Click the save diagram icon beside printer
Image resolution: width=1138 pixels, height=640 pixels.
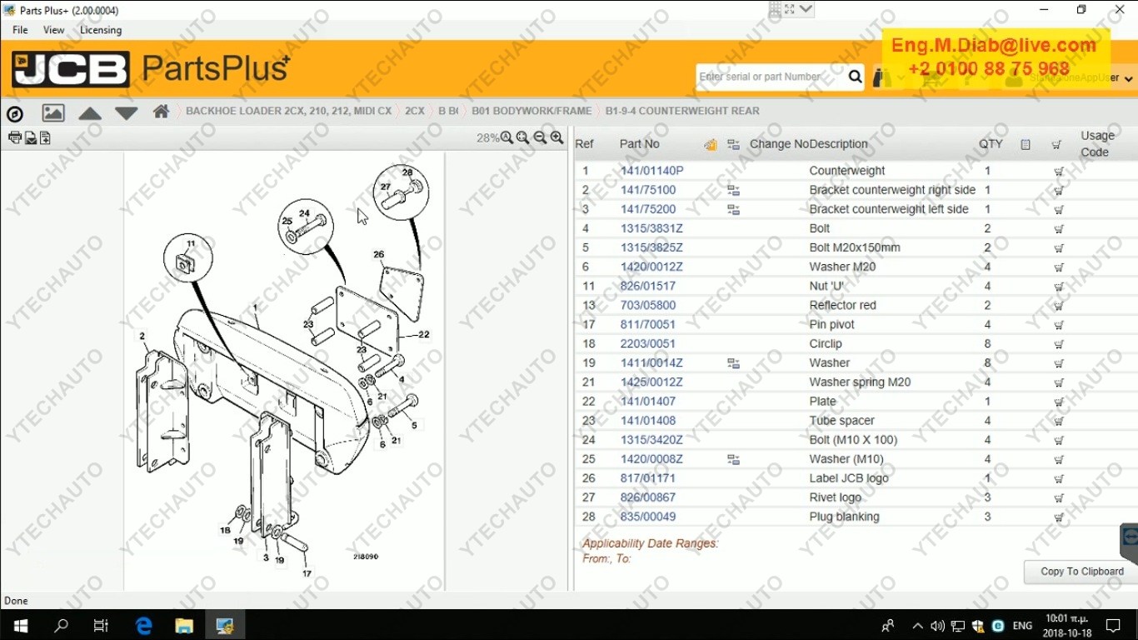pos(30,137)
